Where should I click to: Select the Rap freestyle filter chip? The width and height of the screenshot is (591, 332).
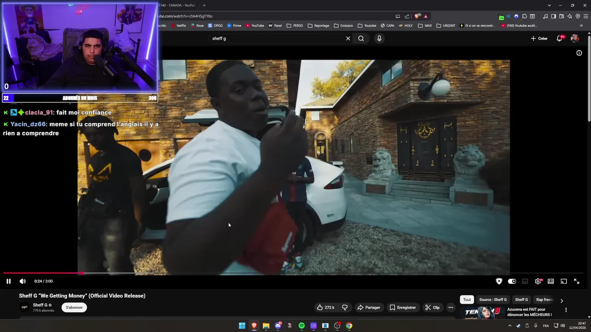click(x=544, y=300)
